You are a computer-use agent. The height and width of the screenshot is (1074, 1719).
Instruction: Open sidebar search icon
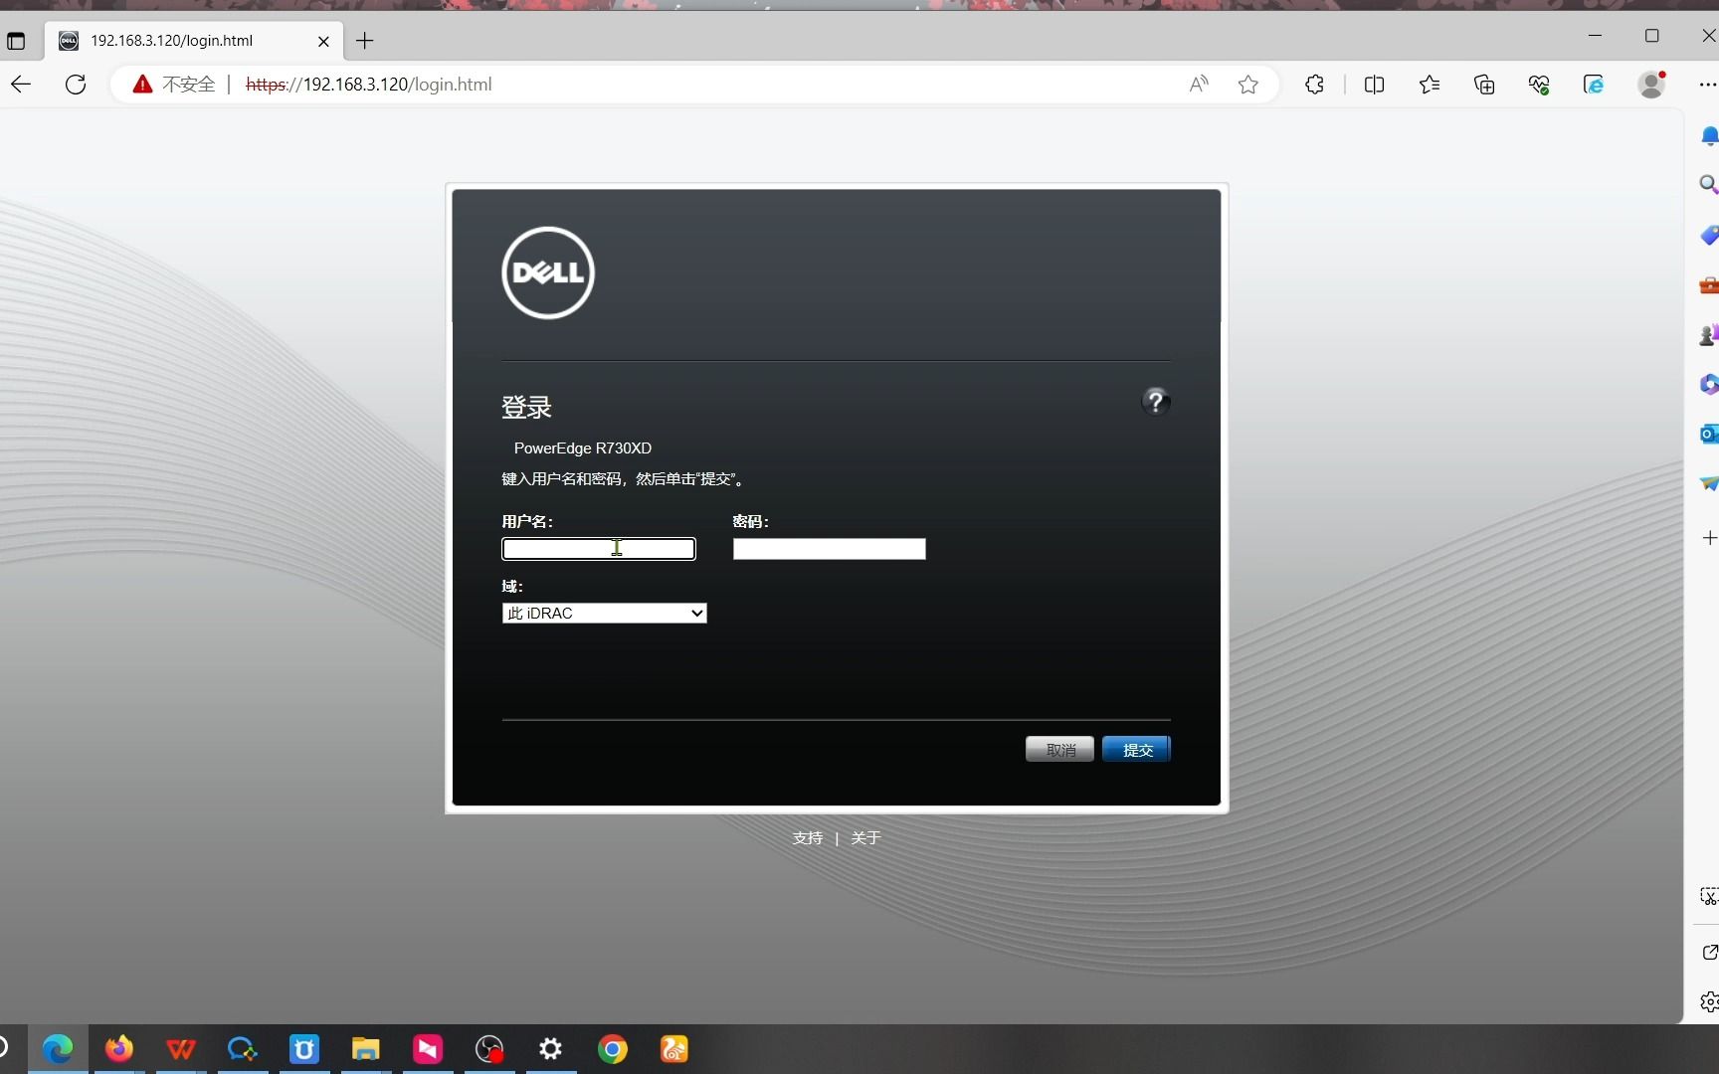[1708, 184]
